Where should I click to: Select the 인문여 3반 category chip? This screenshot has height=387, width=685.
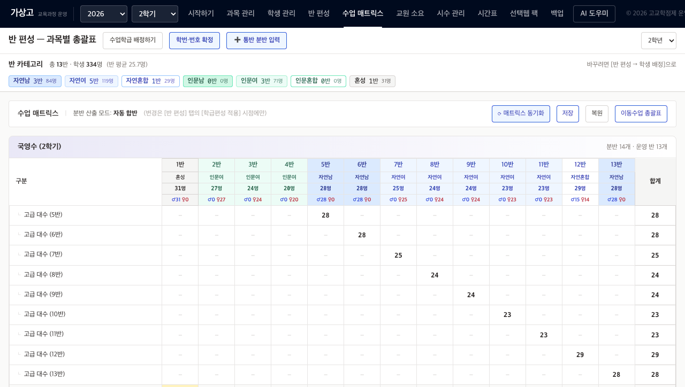click(262, 81)
